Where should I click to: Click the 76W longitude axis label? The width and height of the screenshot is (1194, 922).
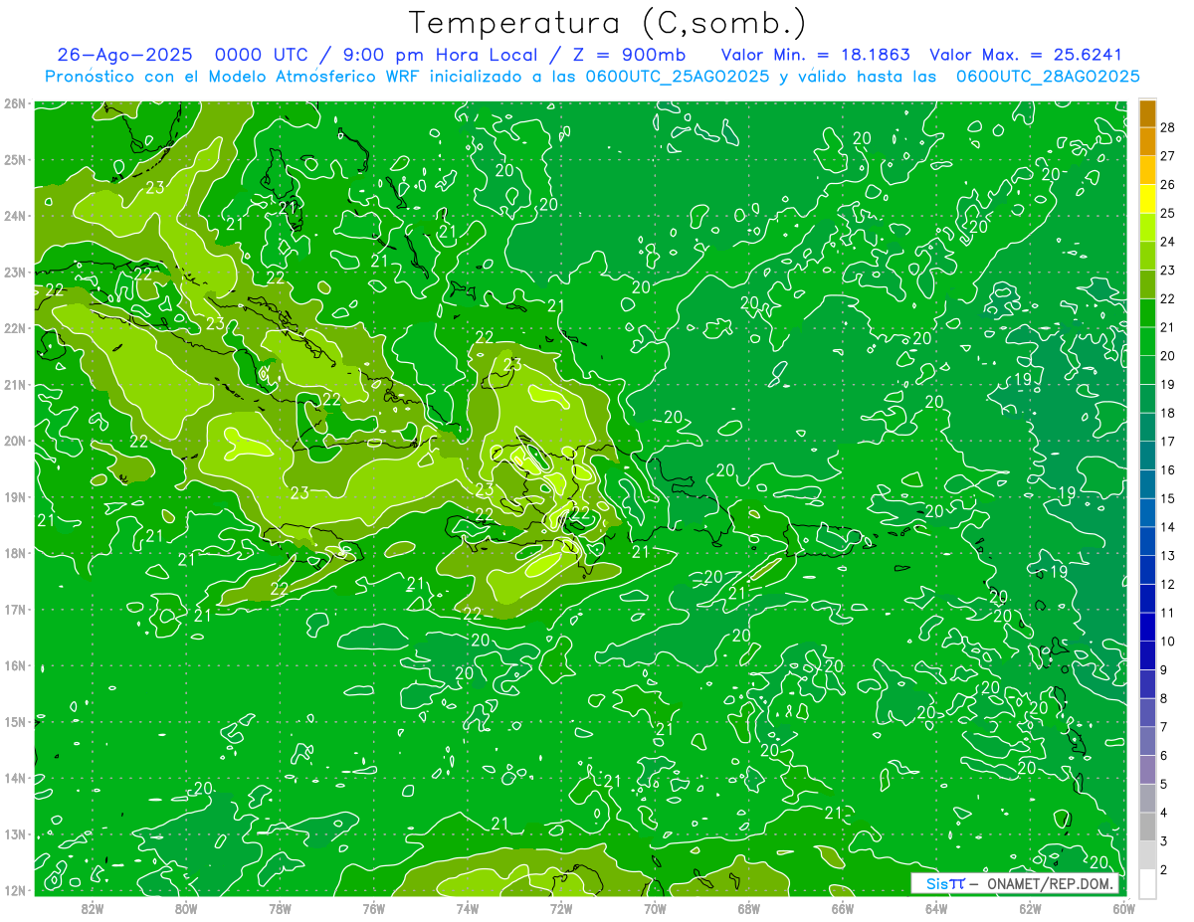(373, 907)
